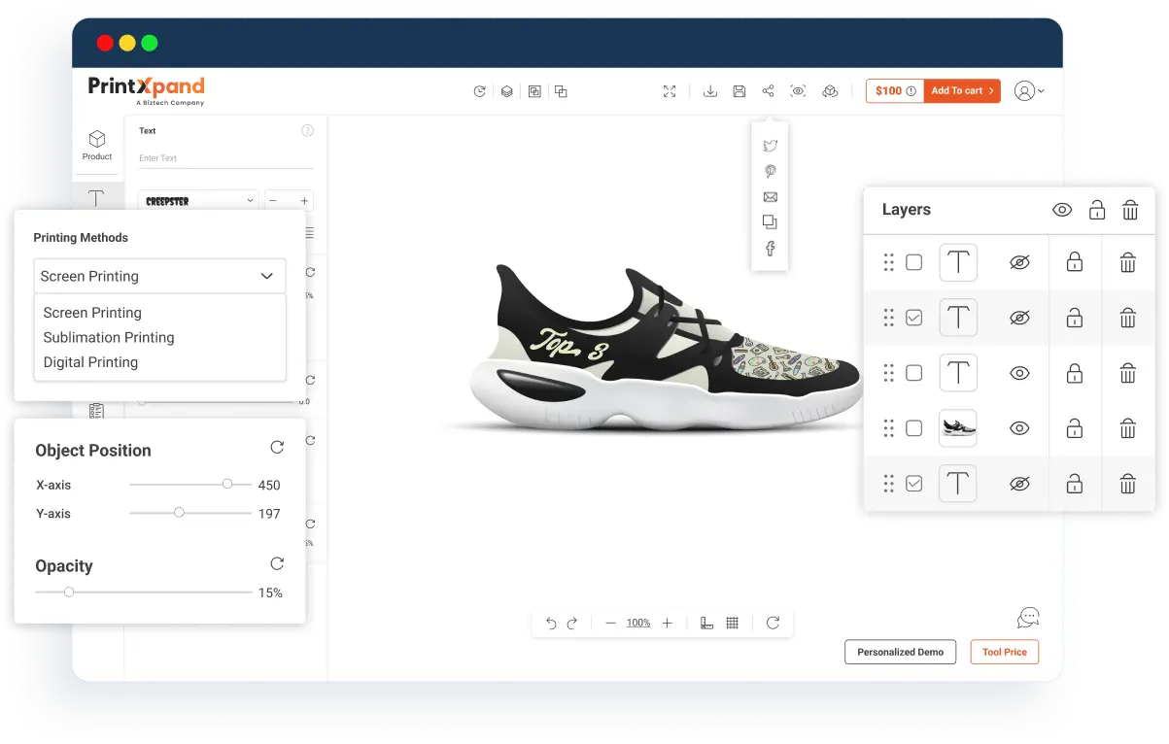Reset Object Position with its refresh icon
Image resolution: width=1169 pixels, height=744 pixels.
(277, 448)
